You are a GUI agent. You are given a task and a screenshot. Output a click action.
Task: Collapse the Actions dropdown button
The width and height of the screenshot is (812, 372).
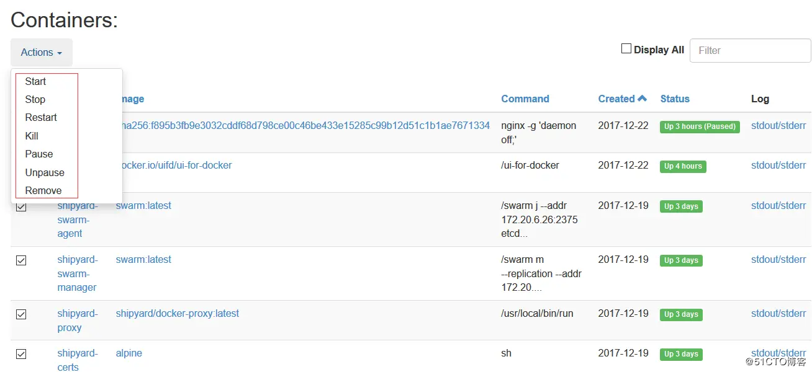42,53
